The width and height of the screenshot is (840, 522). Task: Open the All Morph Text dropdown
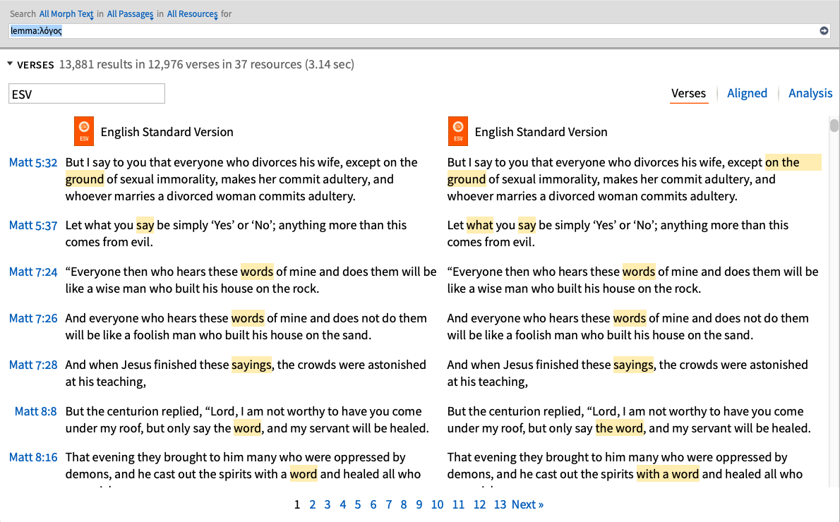click(x=66, y=13)
